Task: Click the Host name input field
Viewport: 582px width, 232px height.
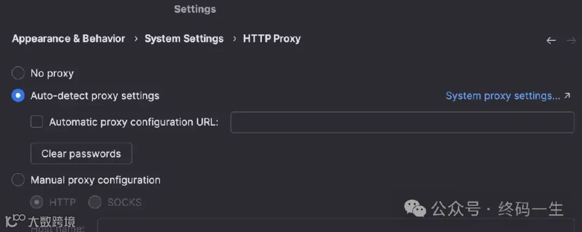Action: pyautogui.click(x=334, y=226)
